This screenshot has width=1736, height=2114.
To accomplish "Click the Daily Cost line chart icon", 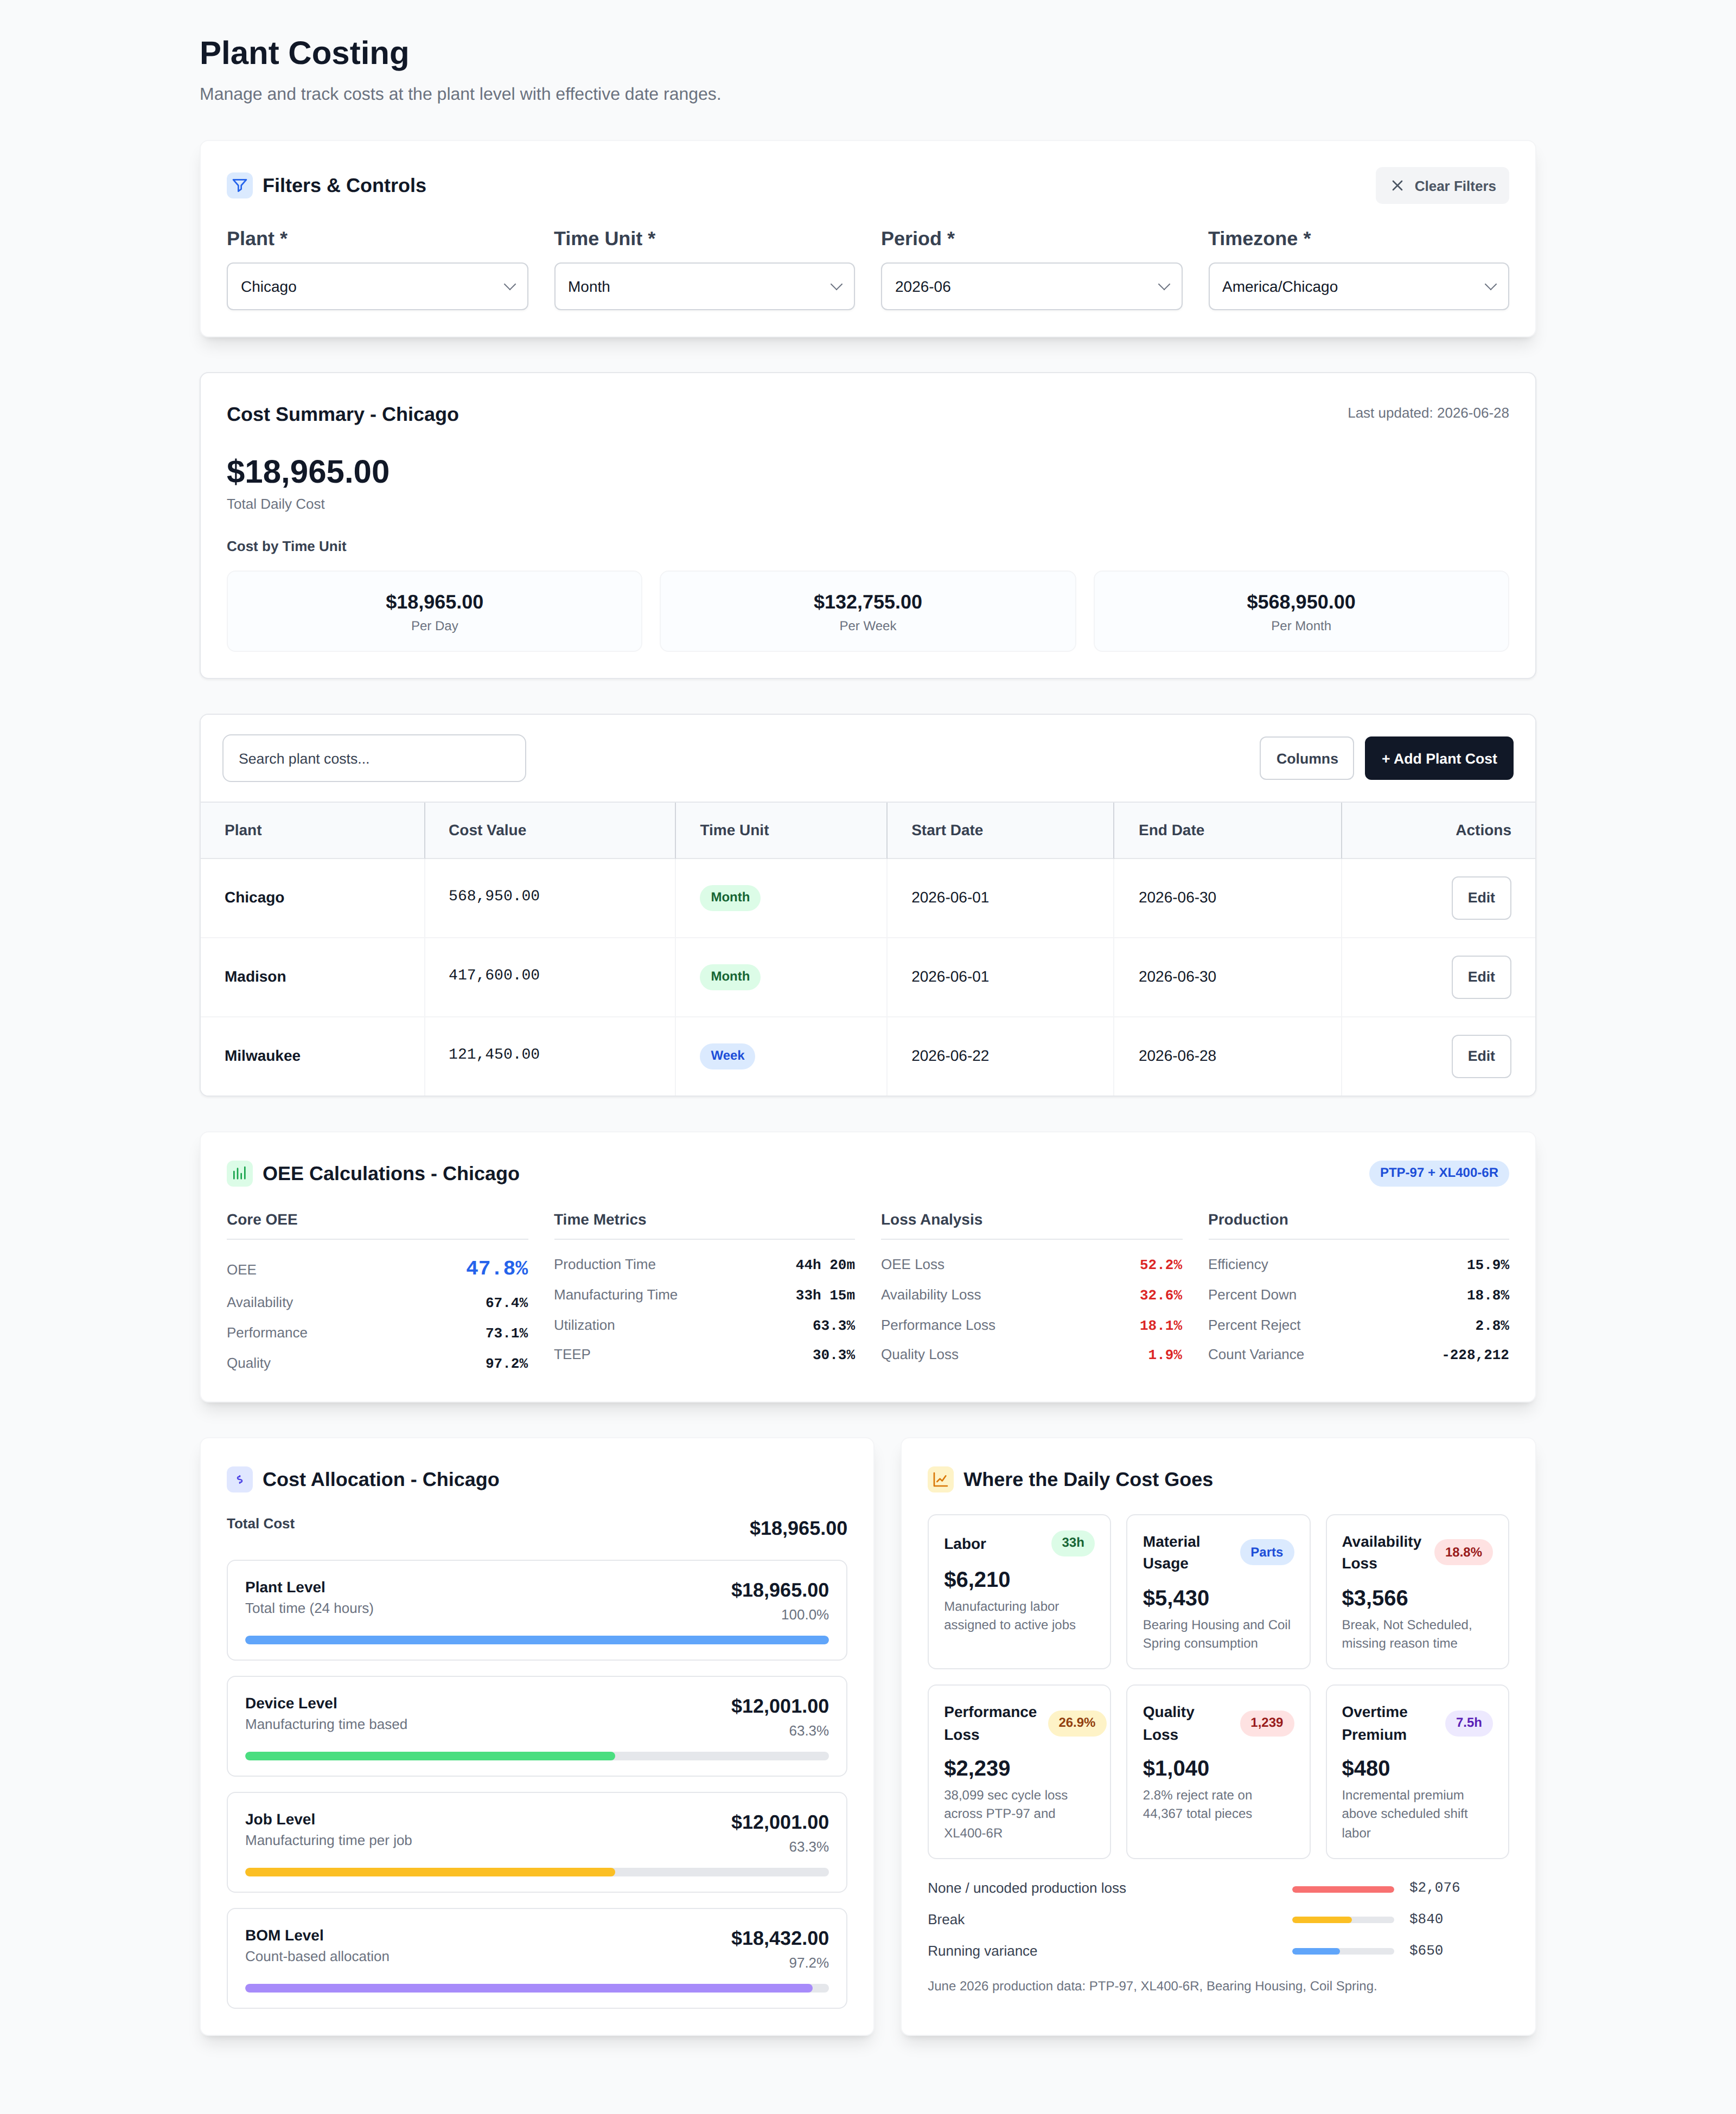I will (940, 1479).
